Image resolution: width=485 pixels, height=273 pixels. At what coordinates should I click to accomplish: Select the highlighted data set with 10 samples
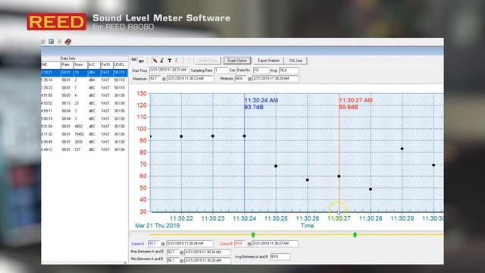point(84,73)
